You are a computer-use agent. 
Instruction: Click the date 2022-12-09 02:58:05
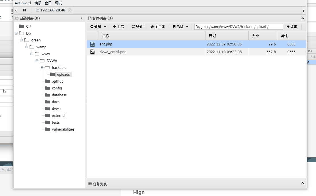pyautogui.click(x=224, y=44)
